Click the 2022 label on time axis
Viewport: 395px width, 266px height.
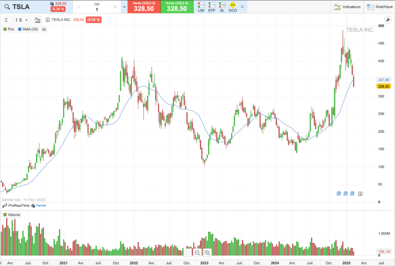[x=134, y=263]
